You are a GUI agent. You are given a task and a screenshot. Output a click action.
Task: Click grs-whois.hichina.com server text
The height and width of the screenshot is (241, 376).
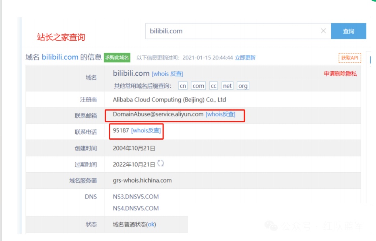coord(142,180)
